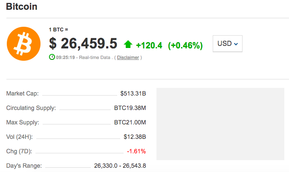Image resolution: width=289 pixels, height=172 pixels.
Task: Click the green up arrow icon
Action: (128, 44)
